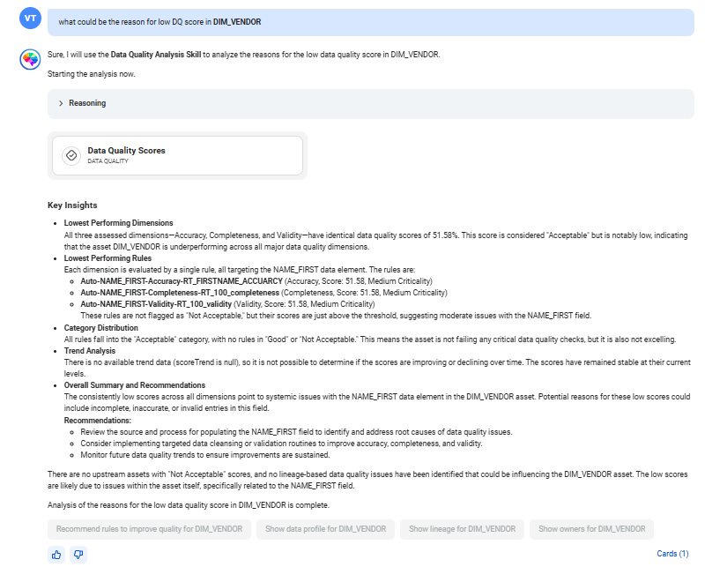The width and height of the screenshot is (727, 567).
Task: Click the Data Quality Analysis Skill text
Action: (156, 55)
